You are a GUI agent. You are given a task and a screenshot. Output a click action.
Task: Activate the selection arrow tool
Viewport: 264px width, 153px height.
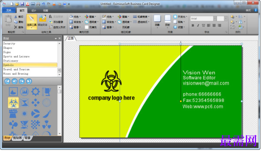(x=32, y=22)
